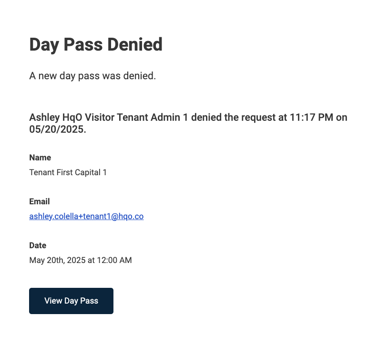
Task: Click the View Day Pass button
Action: 71,301
